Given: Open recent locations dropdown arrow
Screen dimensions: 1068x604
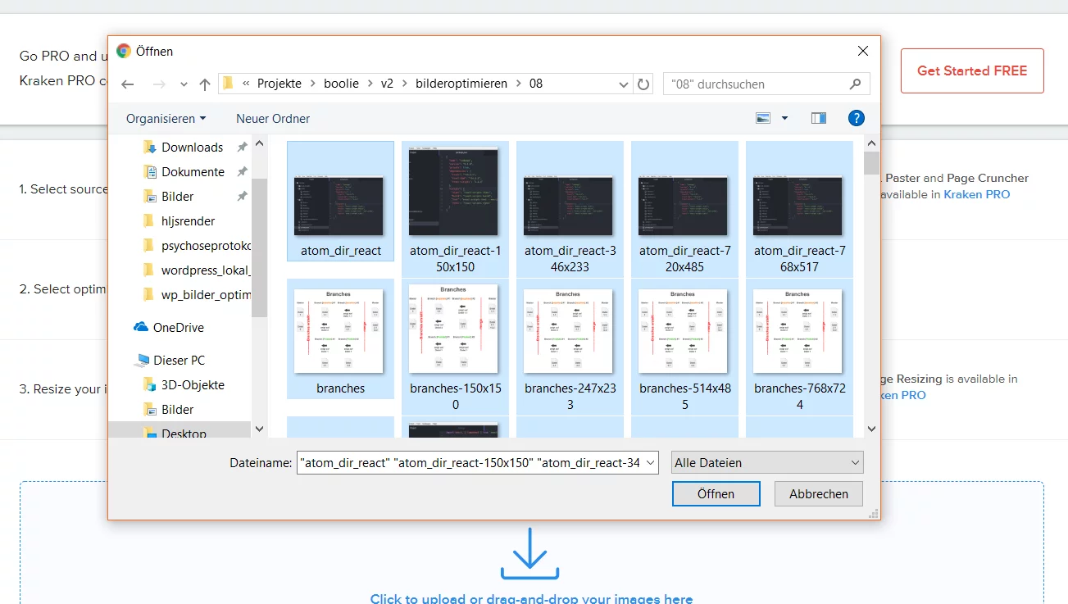Looking at the screenshot, I should tap(184, 84).
